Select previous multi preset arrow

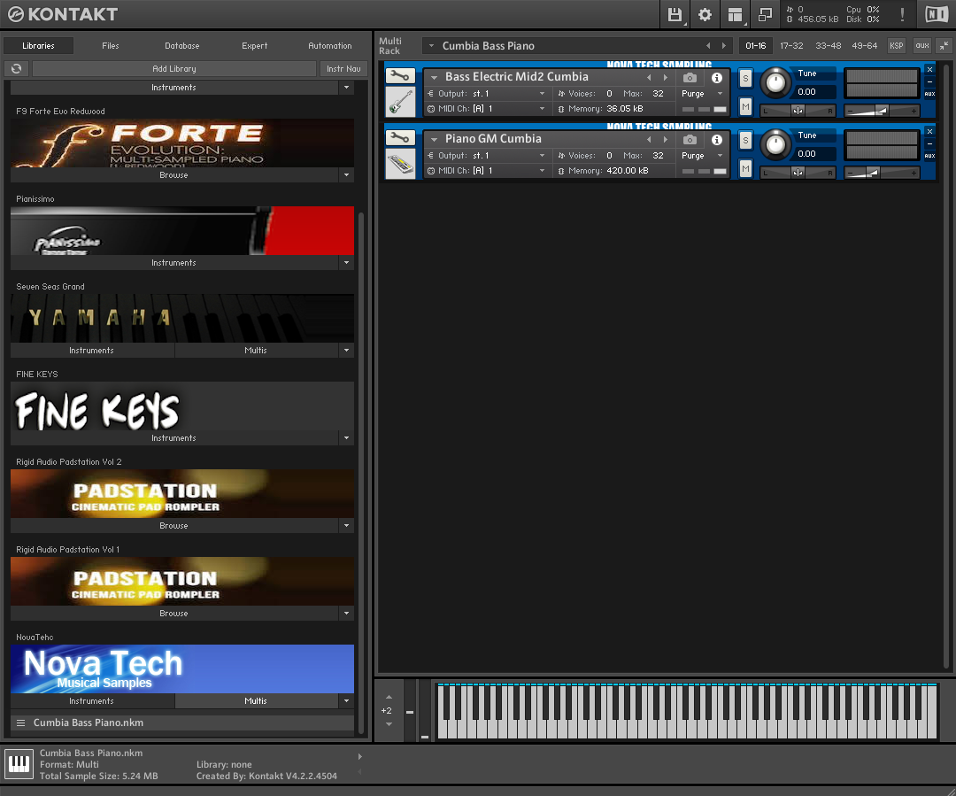pyautogui.click(x=708, y=46)
